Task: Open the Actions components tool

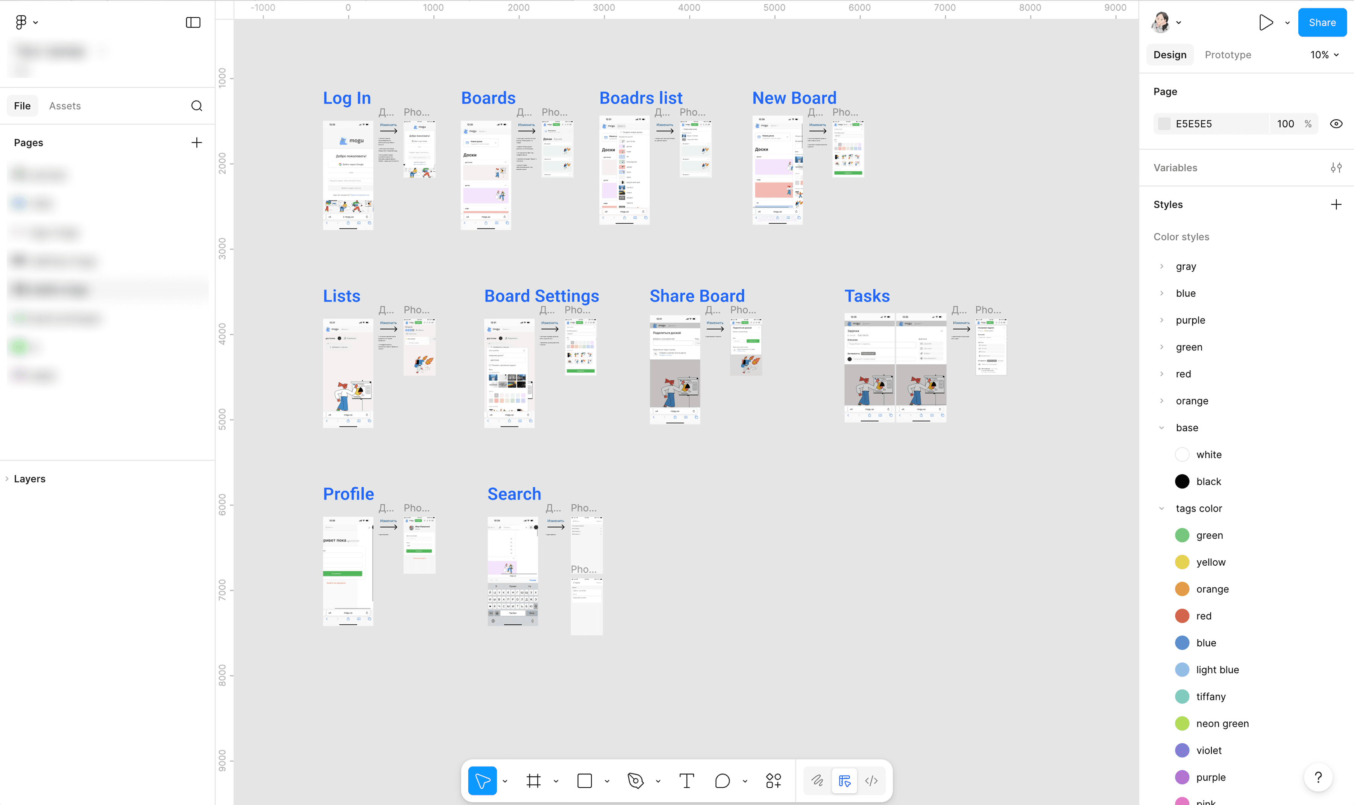Action: point(774,781)
